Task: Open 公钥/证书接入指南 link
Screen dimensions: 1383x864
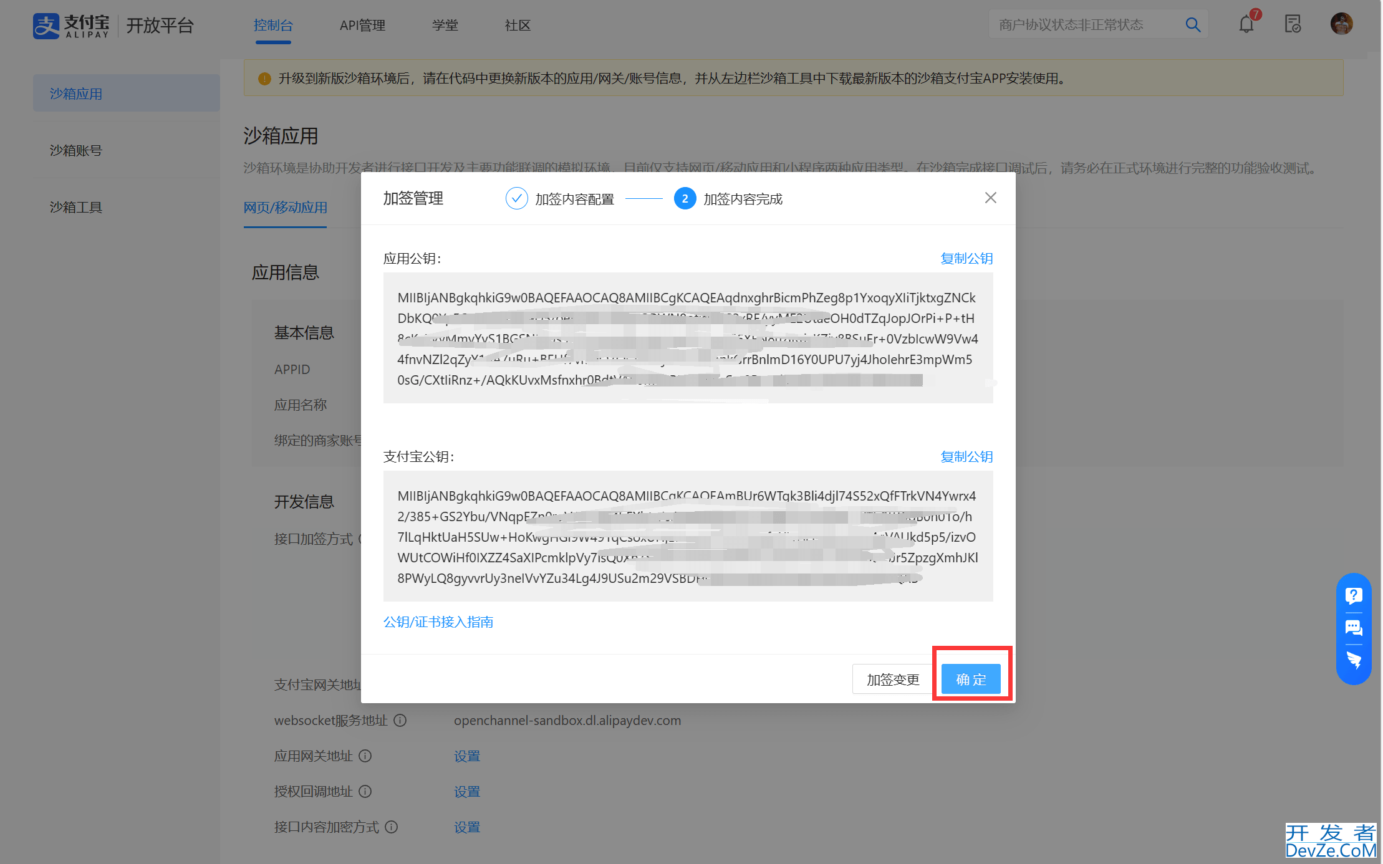Action: click(438, 622)
